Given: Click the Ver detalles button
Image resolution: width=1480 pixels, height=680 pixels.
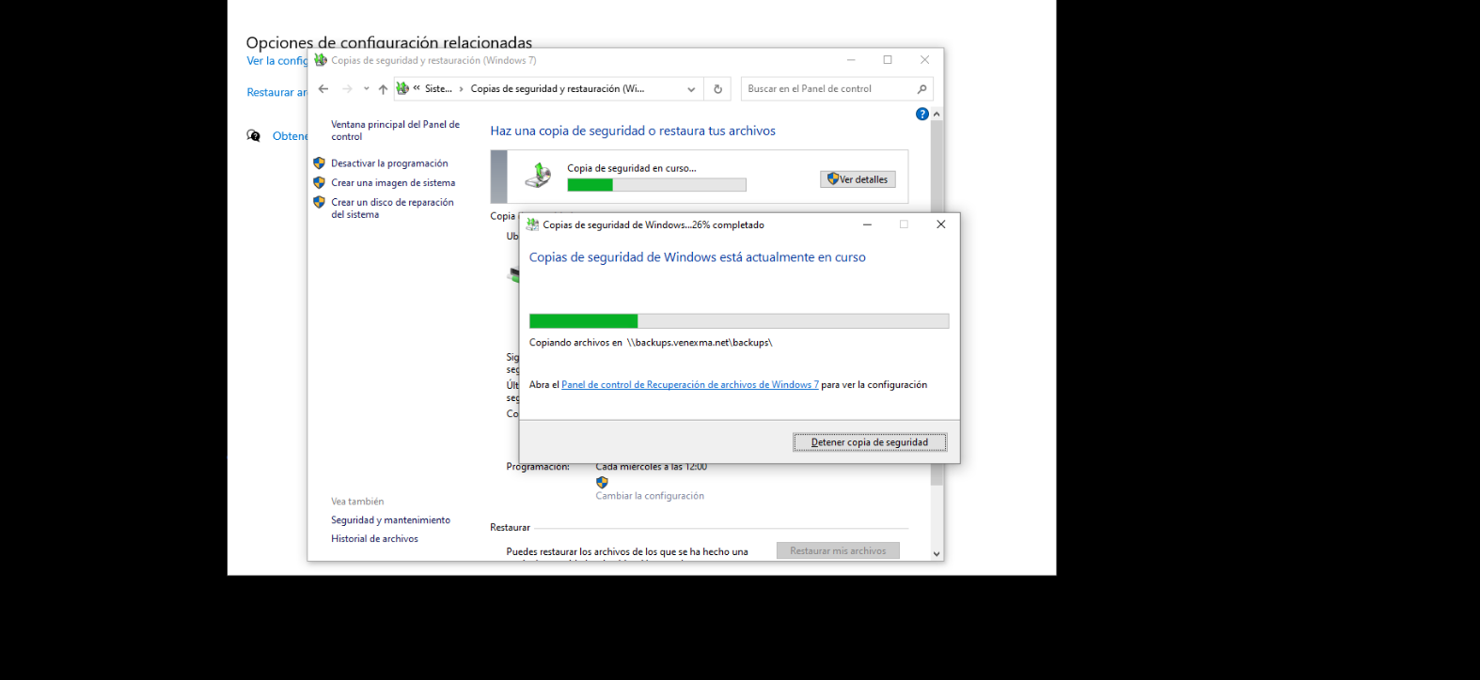Looking at the screenshot, I should pyautogui.click(x=858, y=179).
